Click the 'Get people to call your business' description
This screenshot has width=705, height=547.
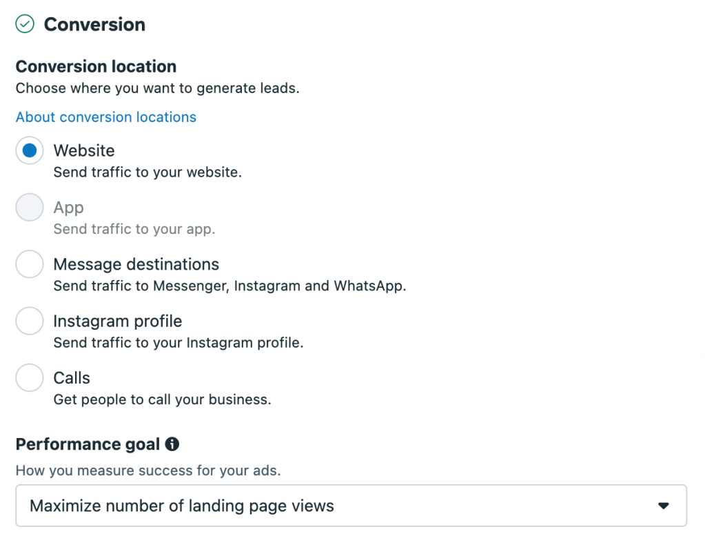(x=162, y=399)
